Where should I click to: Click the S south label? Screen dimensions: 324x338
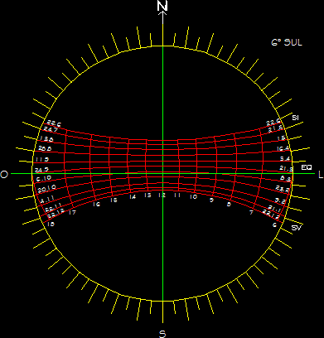tap(162, 334)
